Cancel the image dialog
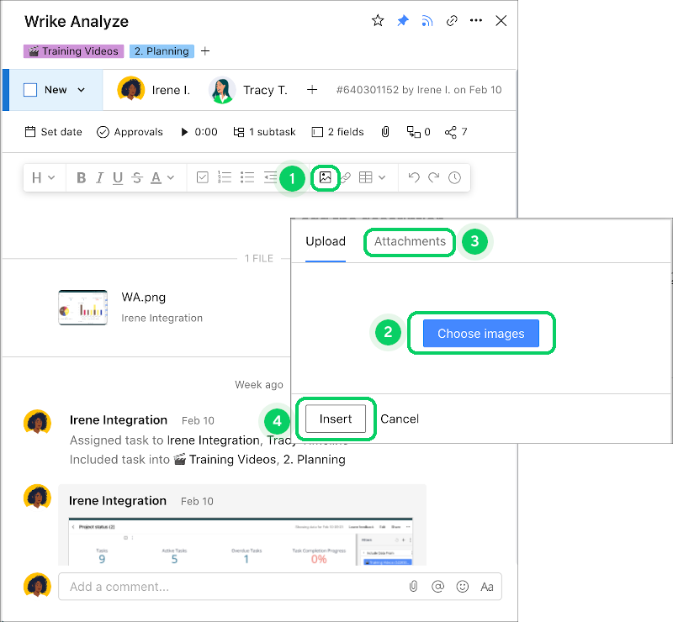The height and width of the screenshot is (622, 673). point(400,419)
